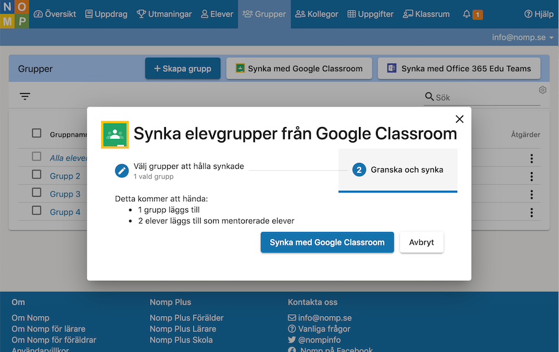Open actions menu for Grupp 3
Viewport: 559px width, 352px height.
(531, 194)
